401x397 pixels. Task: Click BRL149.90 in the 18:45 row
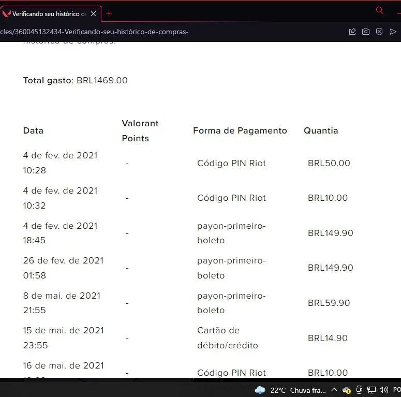[331, 233]
